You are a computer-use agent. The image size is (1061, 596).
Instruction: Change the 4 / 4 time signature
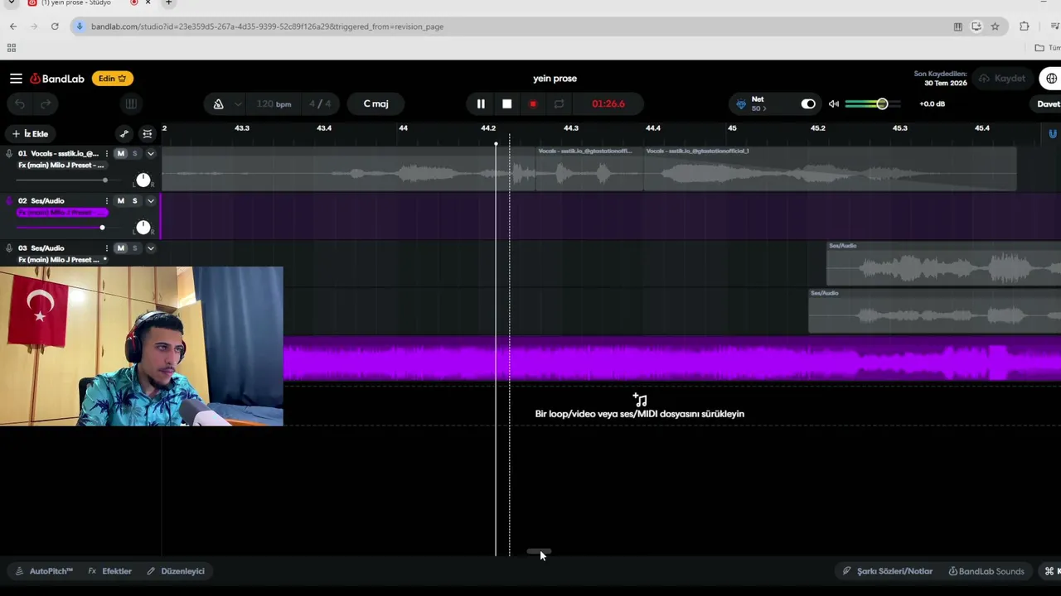click(x=320, y=104)
